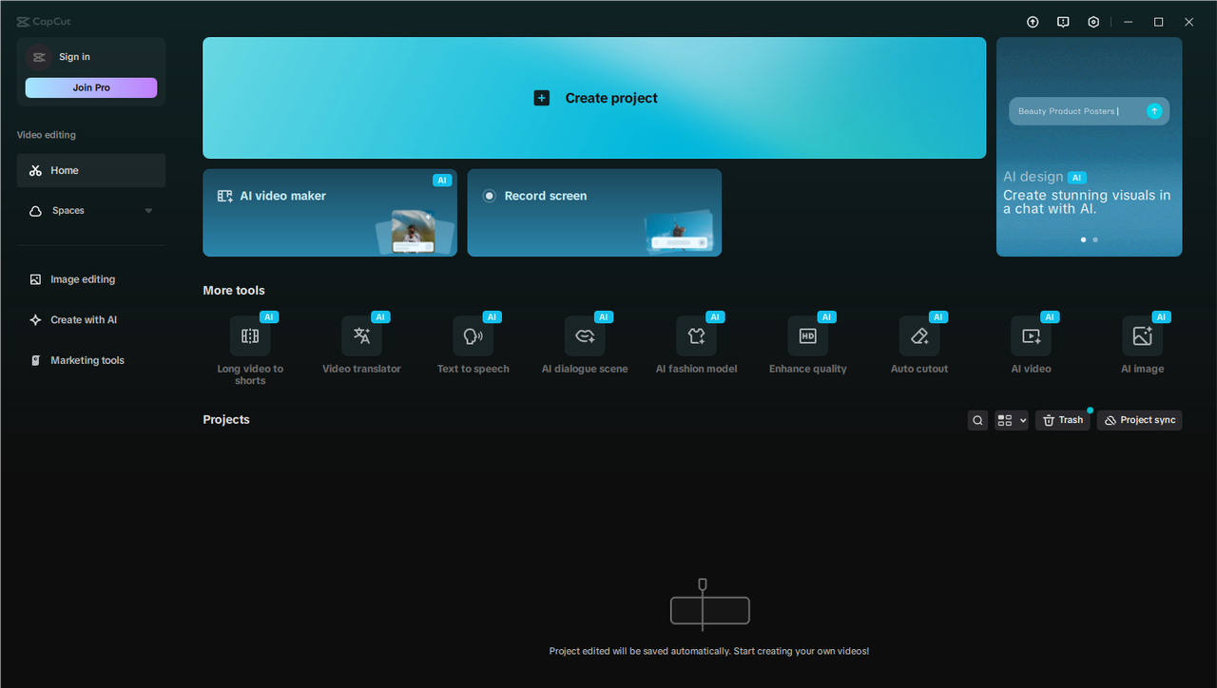Switch to the Image editing section

pos(82,278)
